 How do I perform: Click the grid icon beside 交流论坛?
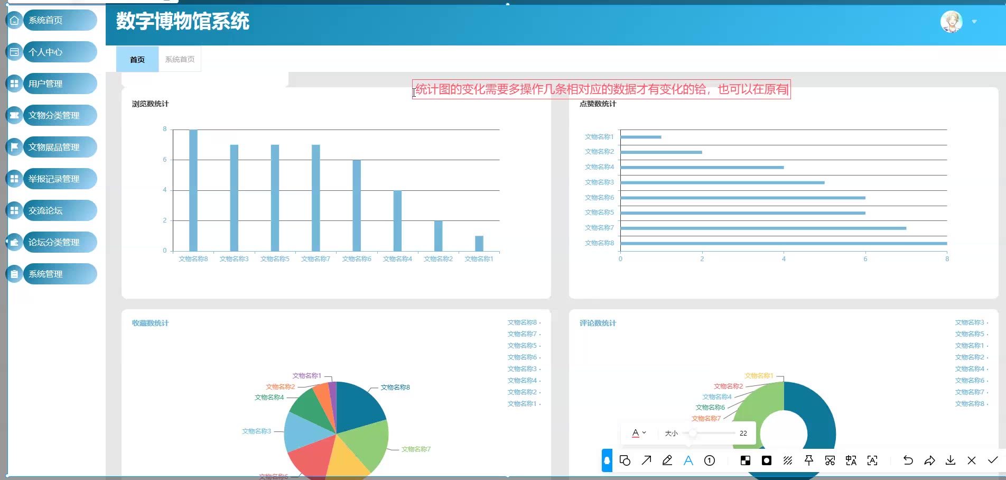coord(14,210)
